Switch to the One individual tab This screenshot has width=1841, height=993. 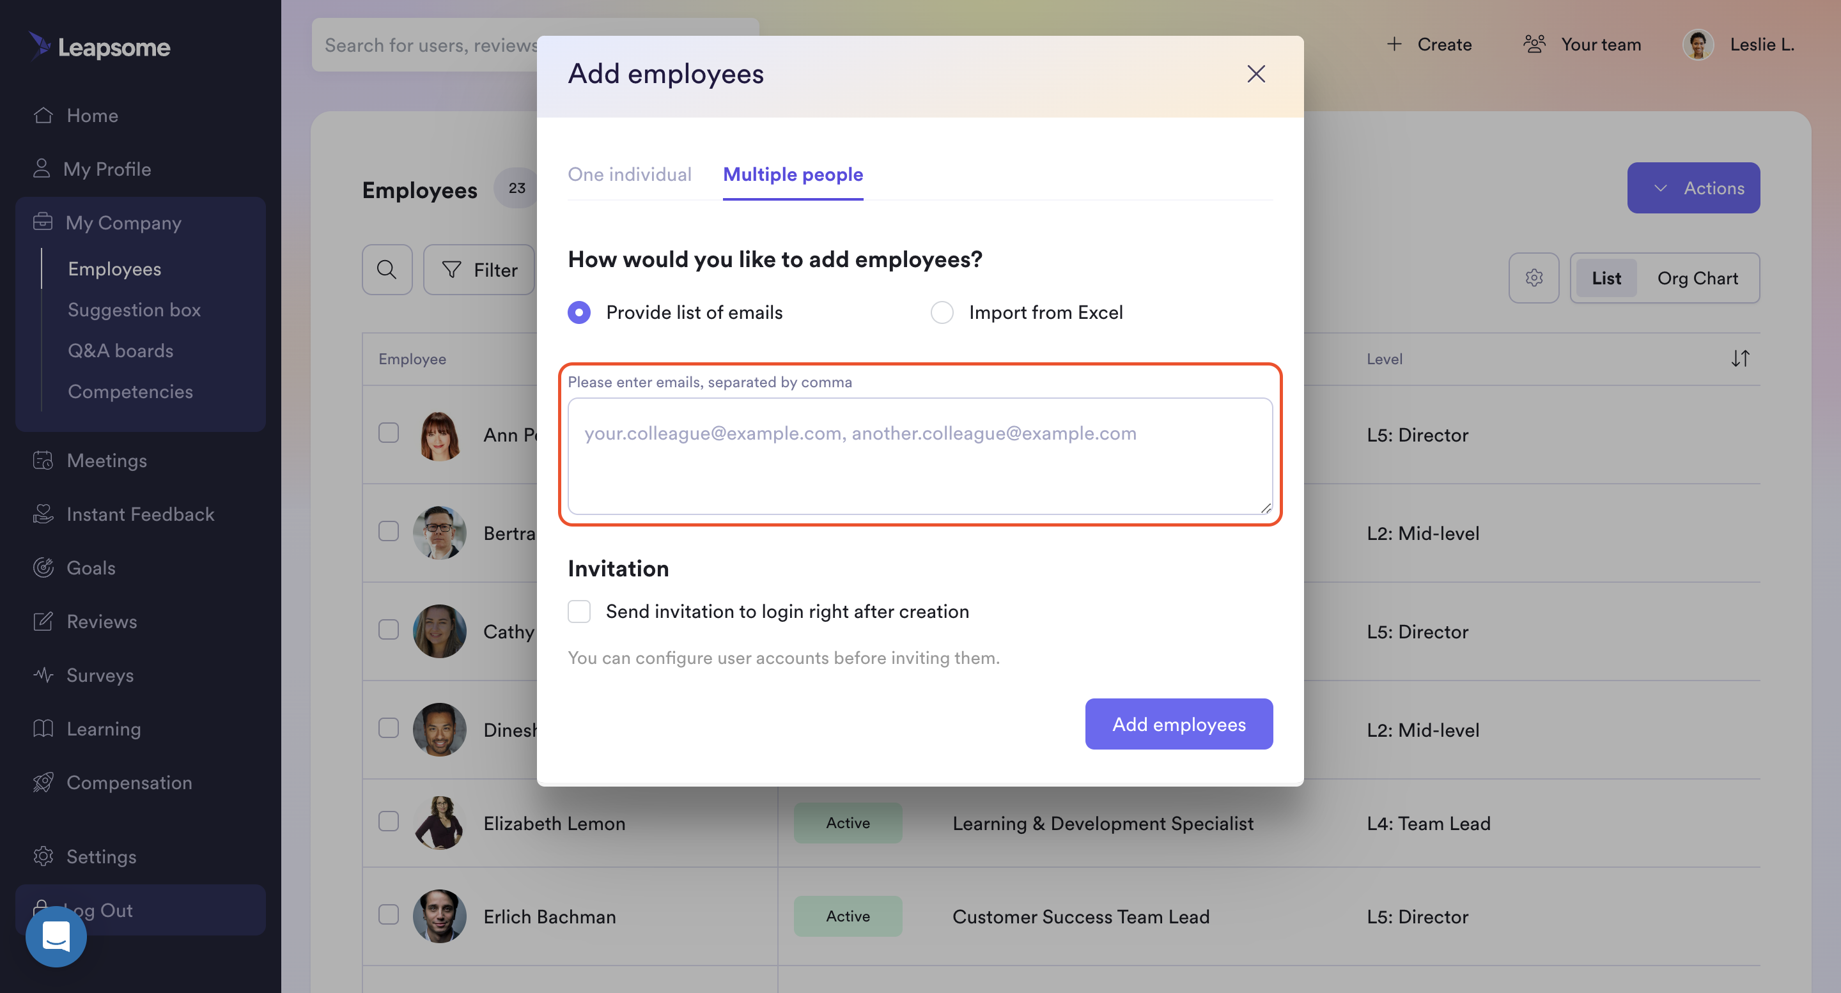pos(629,174)
